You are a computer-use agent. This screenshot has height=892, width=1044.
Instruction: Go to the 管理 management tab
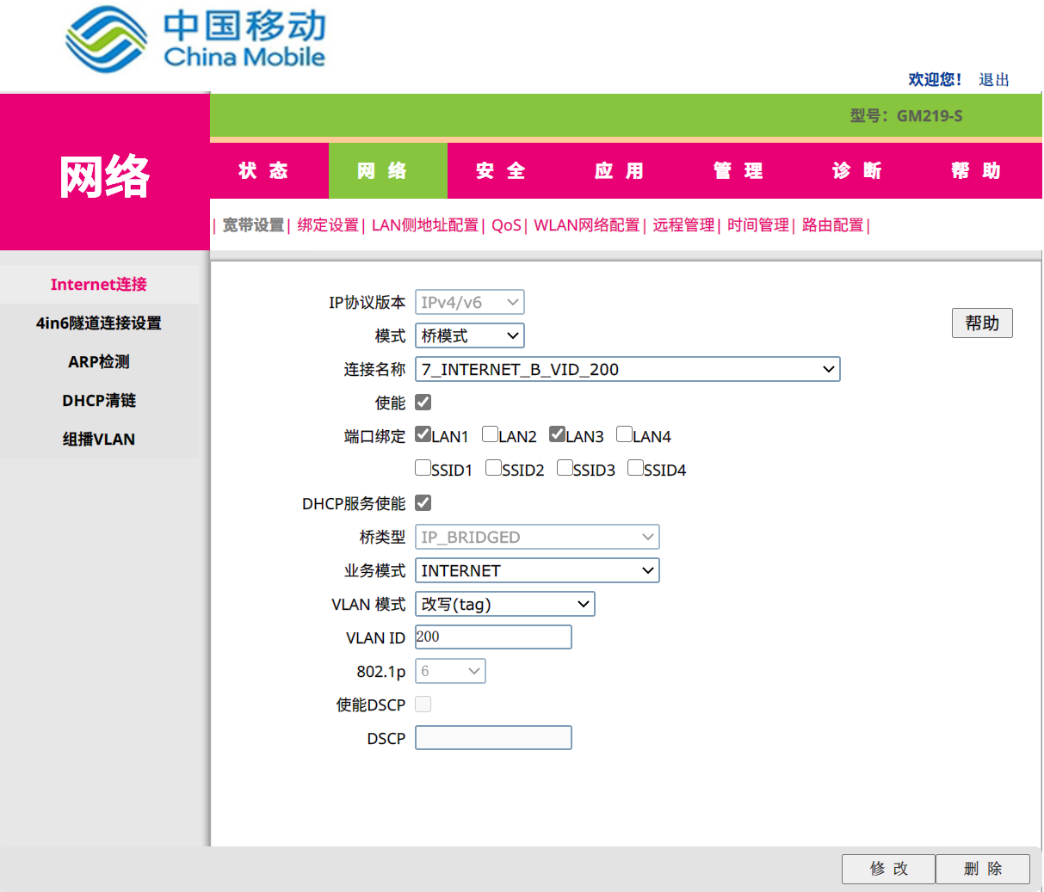click(x=738, y=171)
